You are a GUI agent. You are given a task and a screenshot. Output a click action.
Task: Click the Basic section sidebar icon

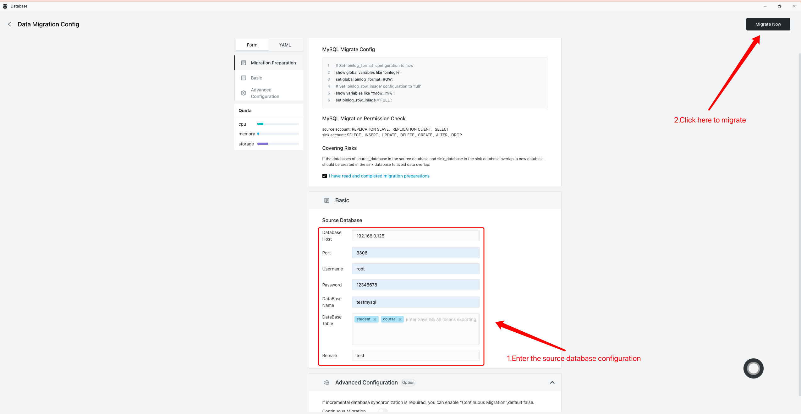(244, 78)
